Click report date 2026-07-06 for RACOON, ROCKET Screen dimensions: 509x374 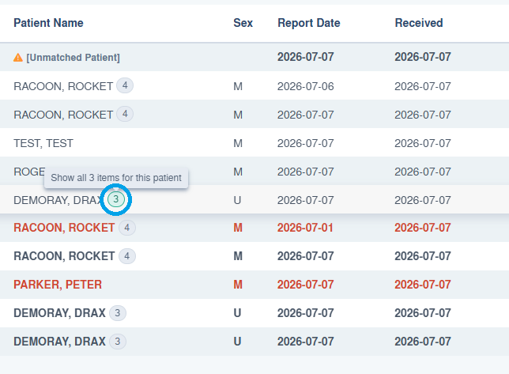(305, 86)
